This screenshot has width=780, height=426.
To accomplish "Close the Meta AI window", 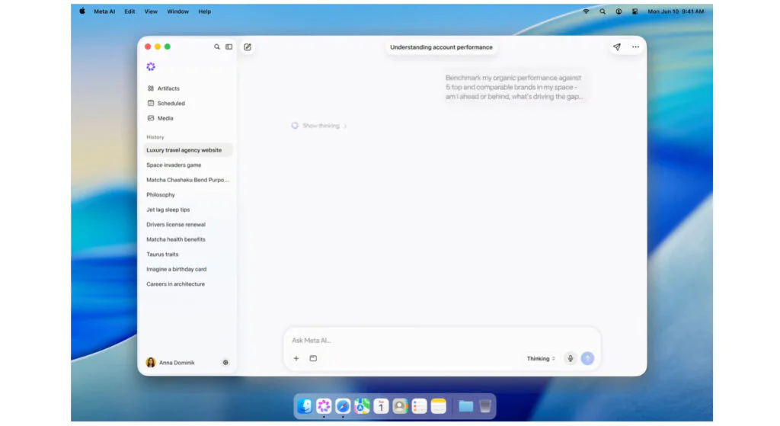I will [x=148, y=46].
